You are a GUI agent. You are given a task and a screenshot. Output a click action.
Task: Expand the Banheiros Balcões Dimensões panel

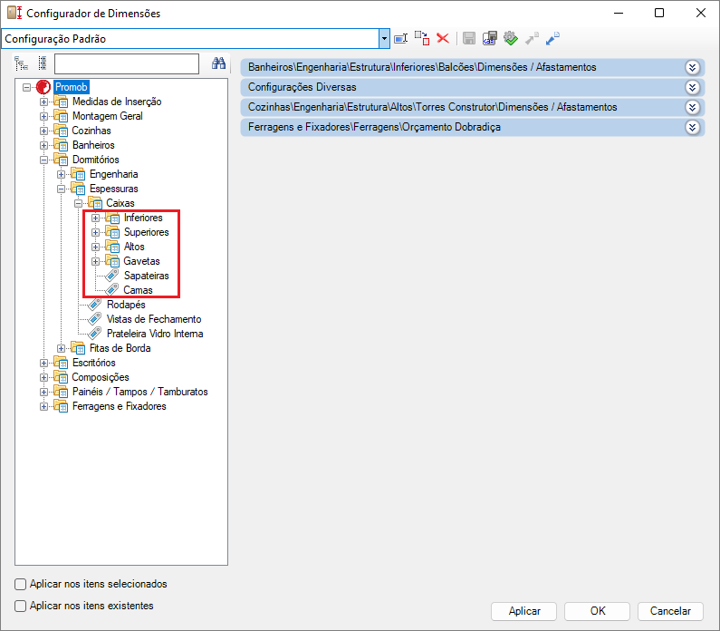pyautogui.click(x=693, y=68)
